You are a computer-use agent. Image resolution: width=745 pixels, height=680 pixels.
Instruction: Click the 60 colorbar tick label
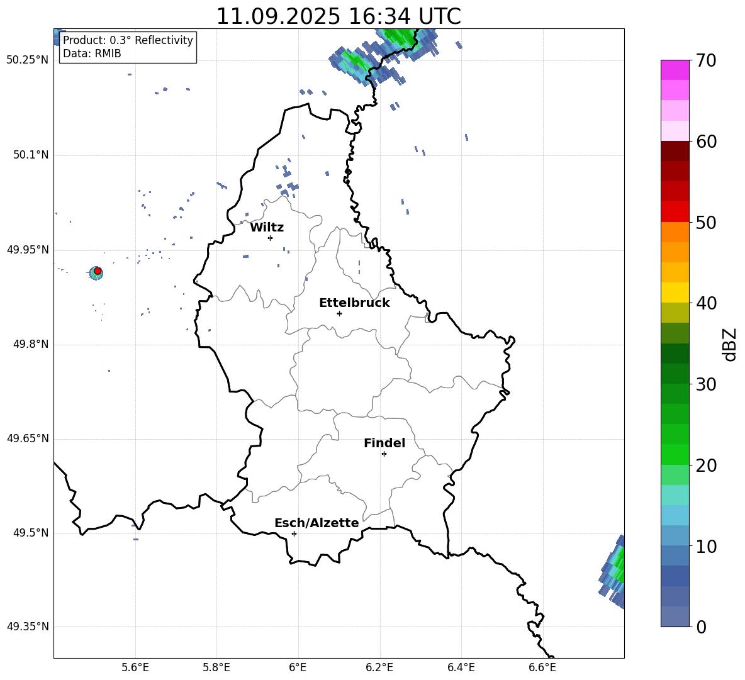point(706,142)
